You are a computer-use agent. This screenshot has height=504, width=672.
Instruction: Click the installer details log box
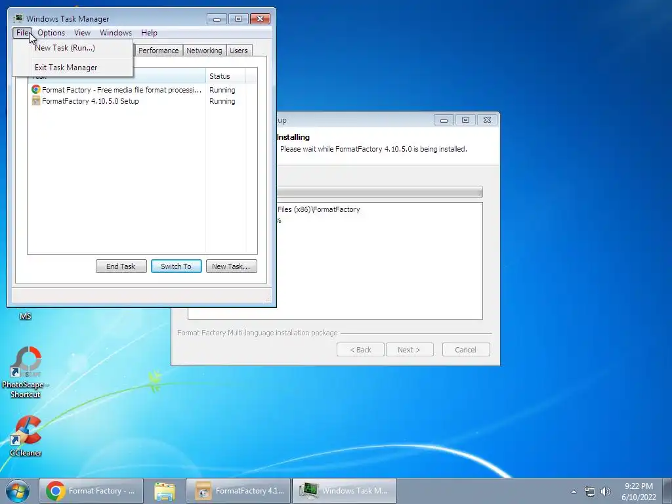[x=379, y=261]
